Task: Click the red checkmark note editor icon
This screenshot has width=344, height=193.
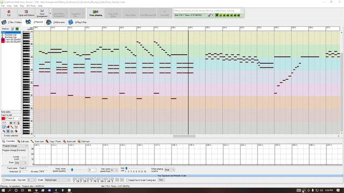Action: point(15,123)
